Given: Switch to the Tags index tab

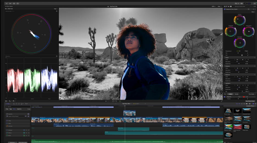Looking at the screenshot, I should click(x=11, y=109).
